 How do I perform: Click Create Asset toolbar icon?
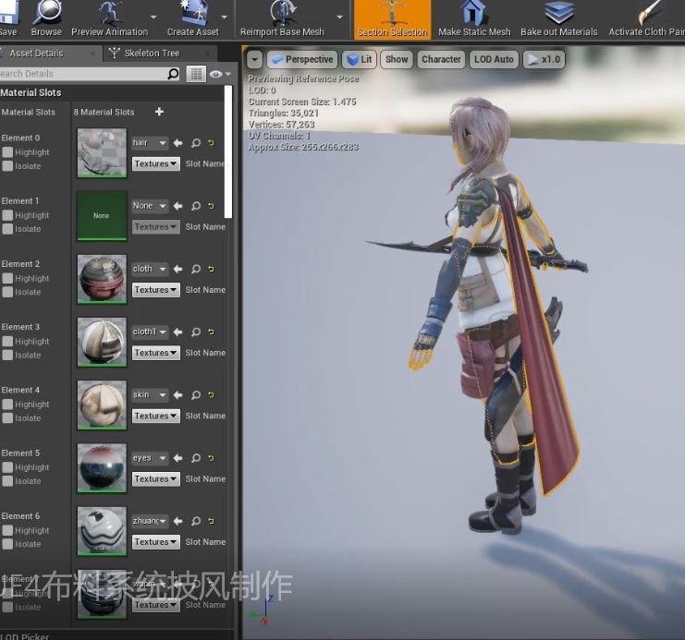(x=192, y=14)
